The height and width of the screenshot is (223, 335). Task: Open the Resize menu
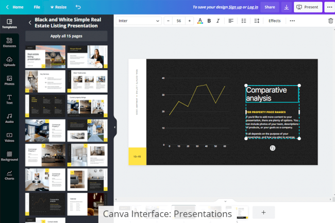pos(58,7)
